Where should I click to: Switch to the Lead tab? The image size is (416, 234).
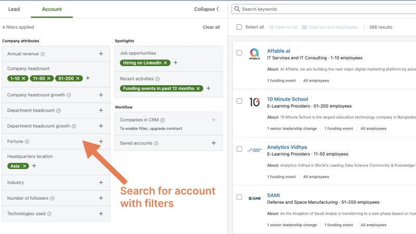14,9
